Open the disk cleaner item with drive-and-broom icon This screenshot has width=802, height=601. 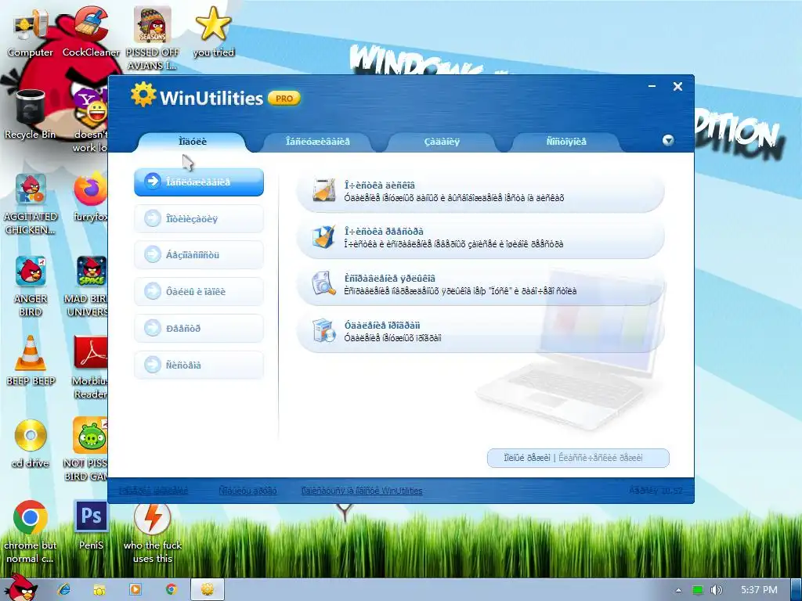click(x=480, y=192)
